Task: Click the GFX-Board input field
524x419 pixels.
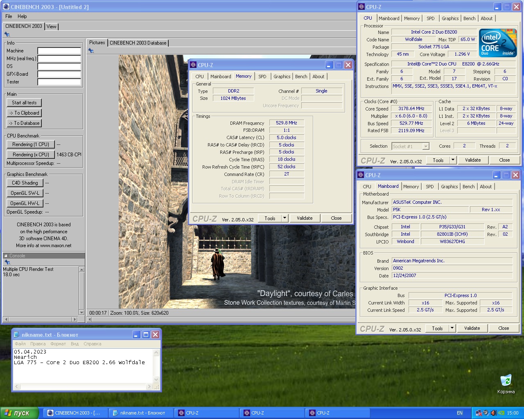Action: [x=59, y=74]
